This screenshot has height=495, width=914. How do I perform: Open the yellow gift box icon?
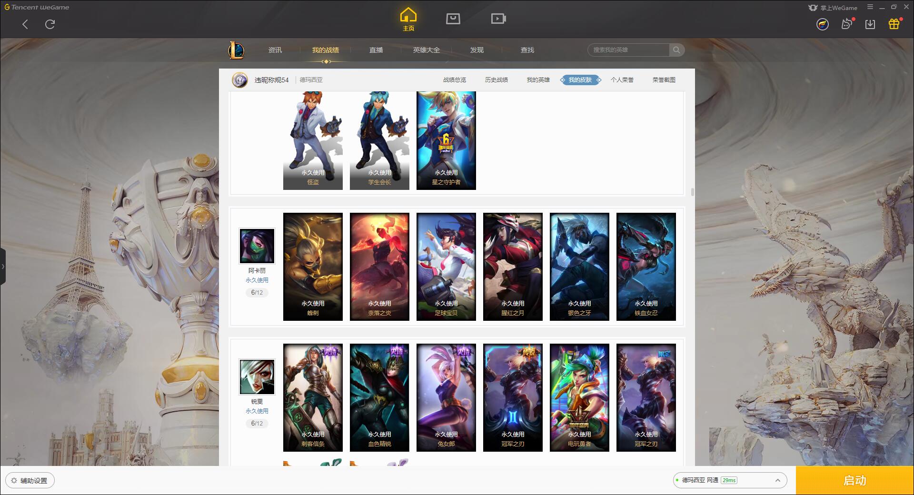click(x=894, y=24)
